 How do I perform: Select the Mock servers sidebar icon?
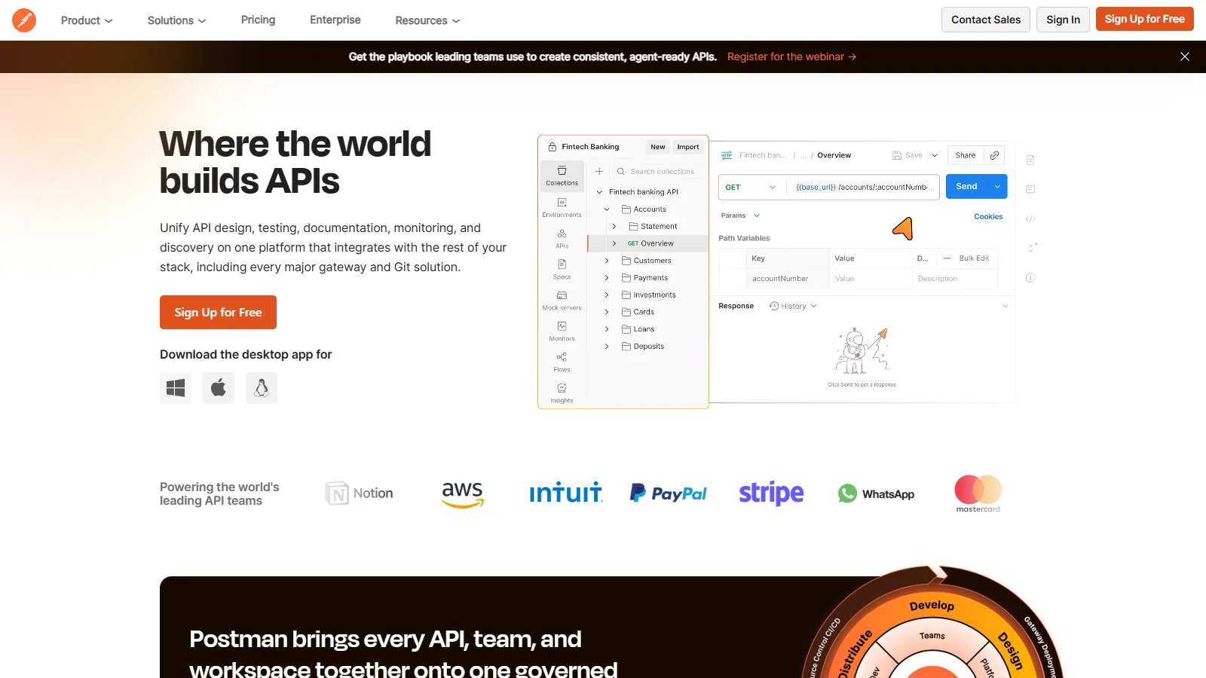(x=562, y=300)
